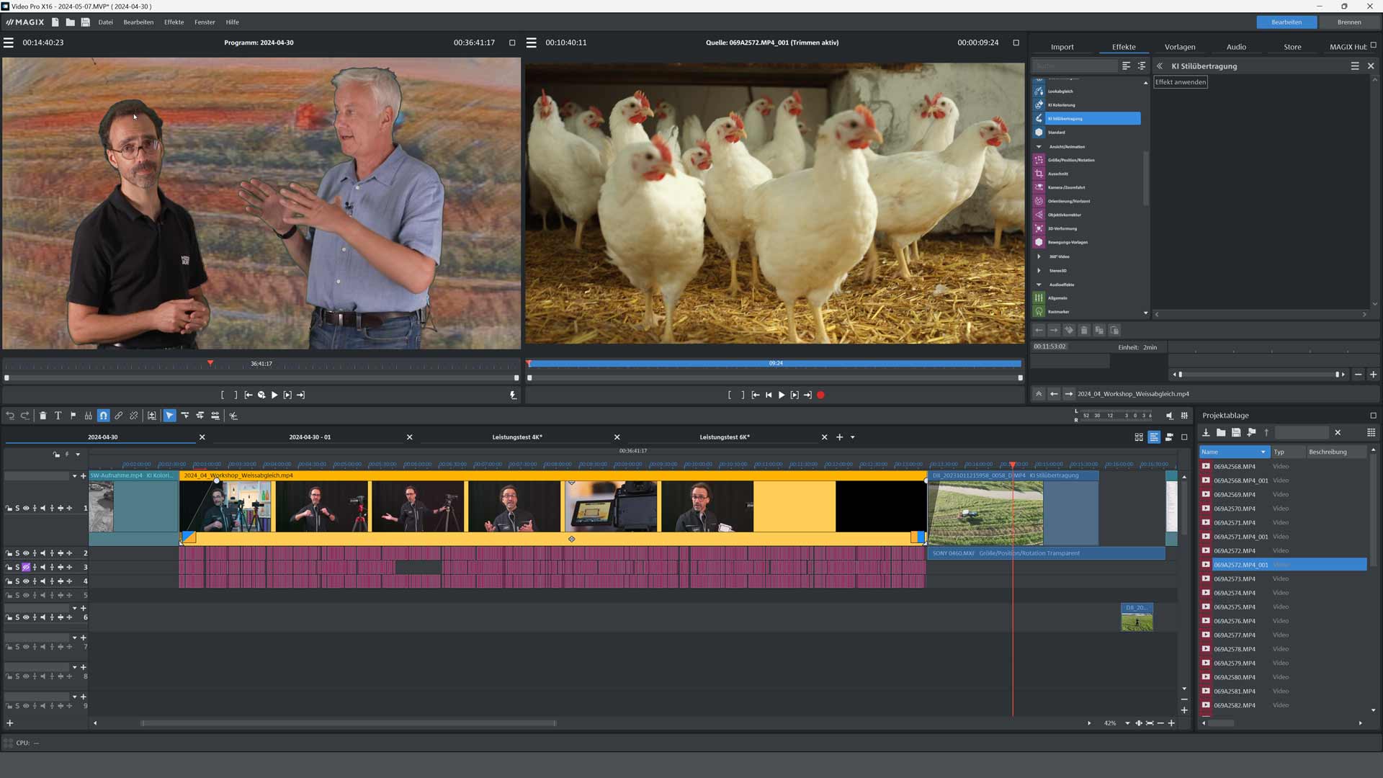The image size is (1383, 778).
Task: Click the set marker flag icon
Action: pyautogui.click(x=73, y=416)
